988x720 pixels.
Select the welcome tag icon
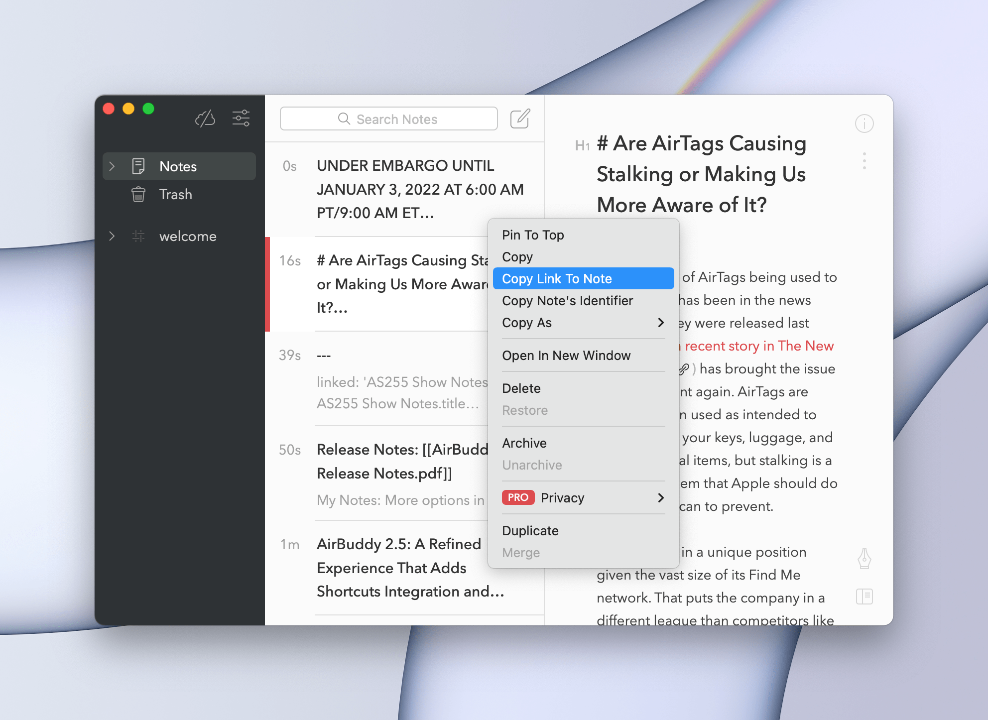(x=138, y=236)
